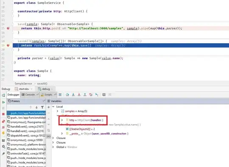The image size is (229, 167).
Task: Click the filter frames funnel icon
Action: 42,107
